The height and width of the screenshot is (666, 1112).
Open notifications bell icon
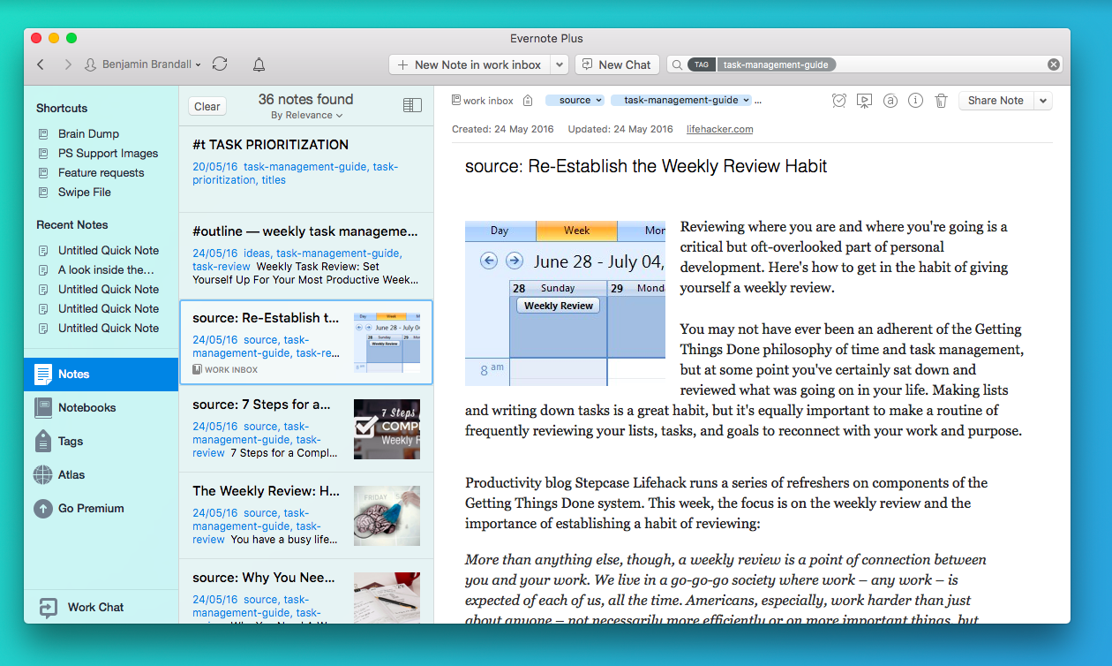pyautogui.click(x=259, y=64)
